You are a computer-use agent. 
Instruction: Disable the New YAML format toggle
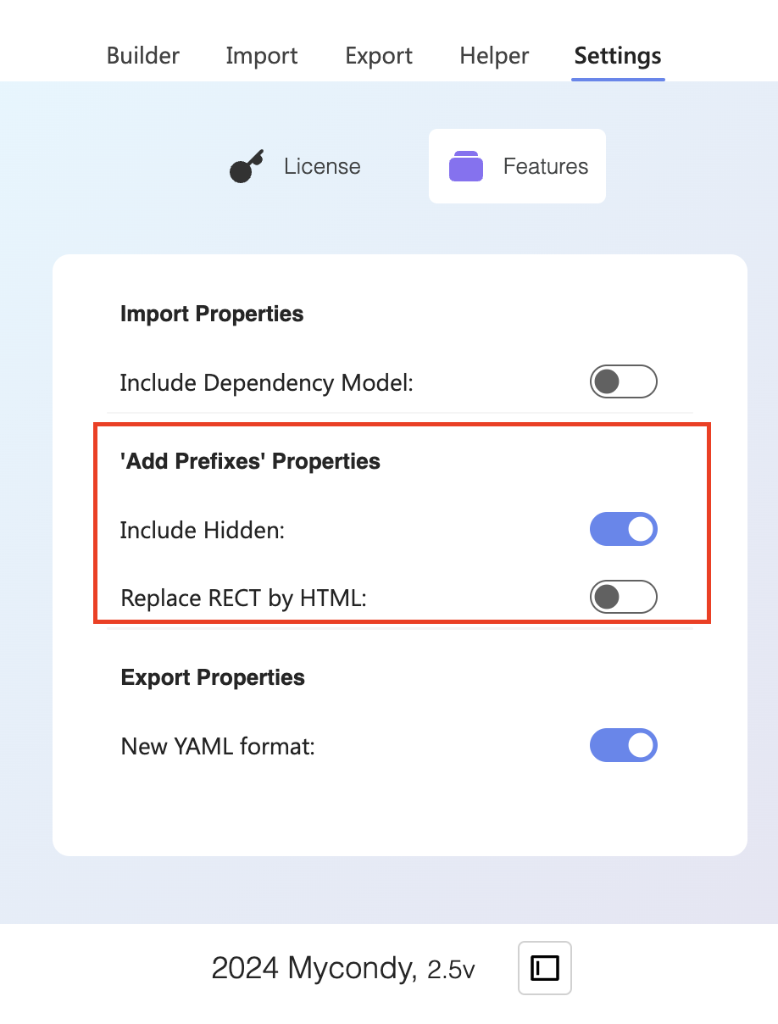coord(623,746)
